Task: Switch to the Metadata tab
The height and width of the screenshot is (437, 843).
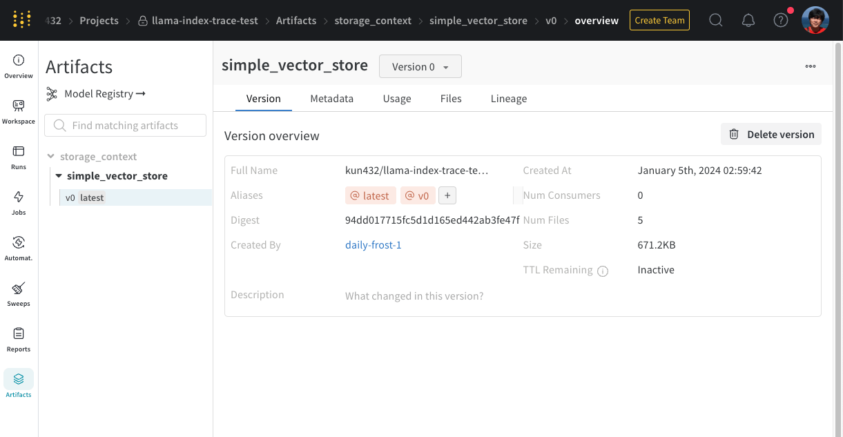Action: 332,99
